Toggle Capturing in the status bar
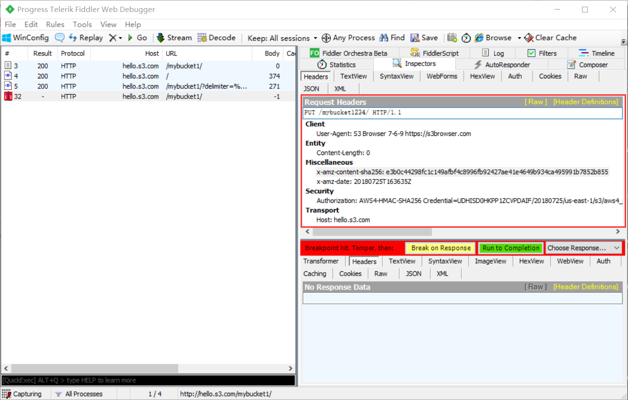 click(x=22, y=394)
